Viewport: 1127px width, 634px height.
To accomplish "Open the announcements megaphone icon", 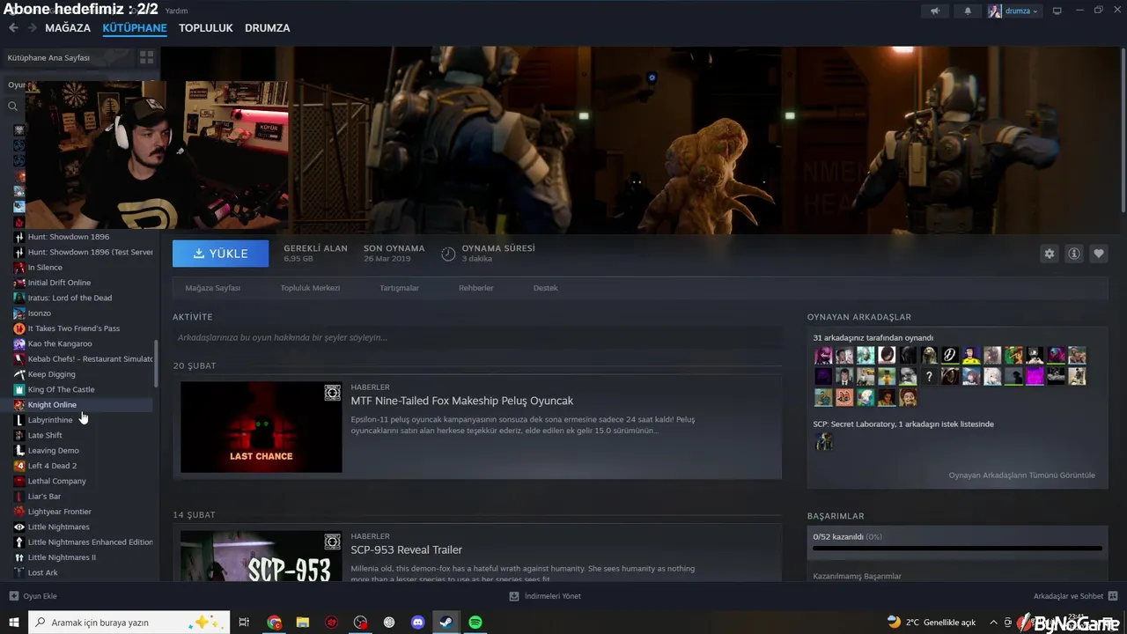I will (935, 11).
